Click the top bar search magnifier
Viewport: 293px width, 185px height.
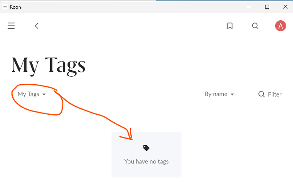(x=255, y=26)
